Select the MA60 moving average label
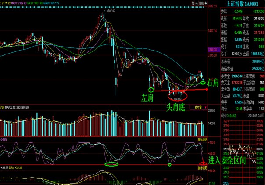Screen dimensions: 265x185 (x=51, y=3)
